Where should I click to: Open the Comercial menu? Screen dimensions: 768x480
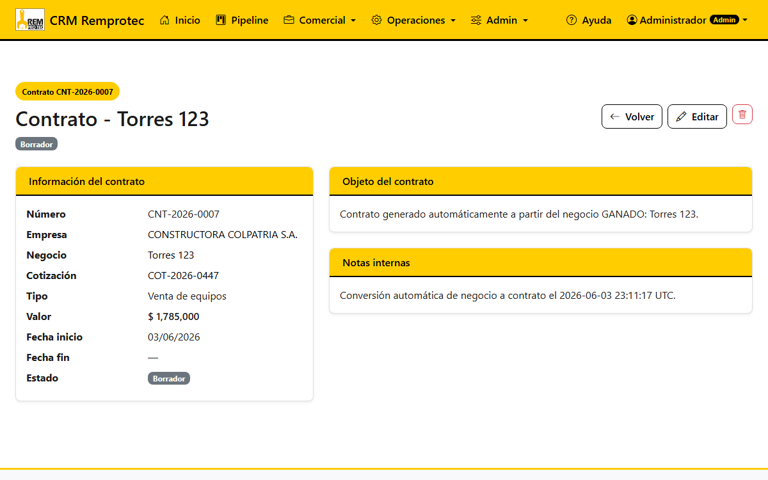coord(320,20)
